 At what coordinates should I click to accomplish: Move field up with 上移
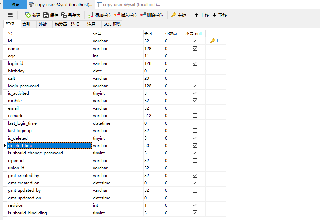(x=201, y=15)
